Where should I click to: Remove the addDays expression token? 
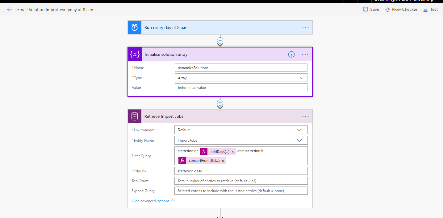click(x=233, y=152)
